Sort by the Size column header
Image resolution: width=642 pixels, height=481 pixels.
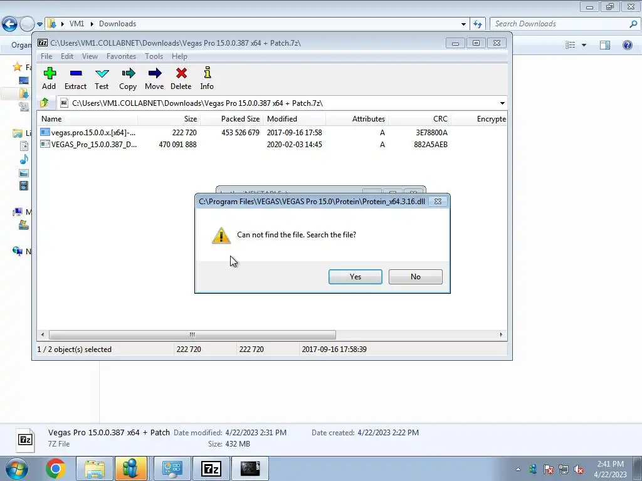(x=169, y=119)
